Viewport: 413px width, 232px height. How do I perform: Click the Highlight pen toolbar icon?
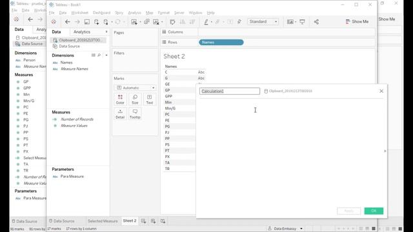pos(206,22)
